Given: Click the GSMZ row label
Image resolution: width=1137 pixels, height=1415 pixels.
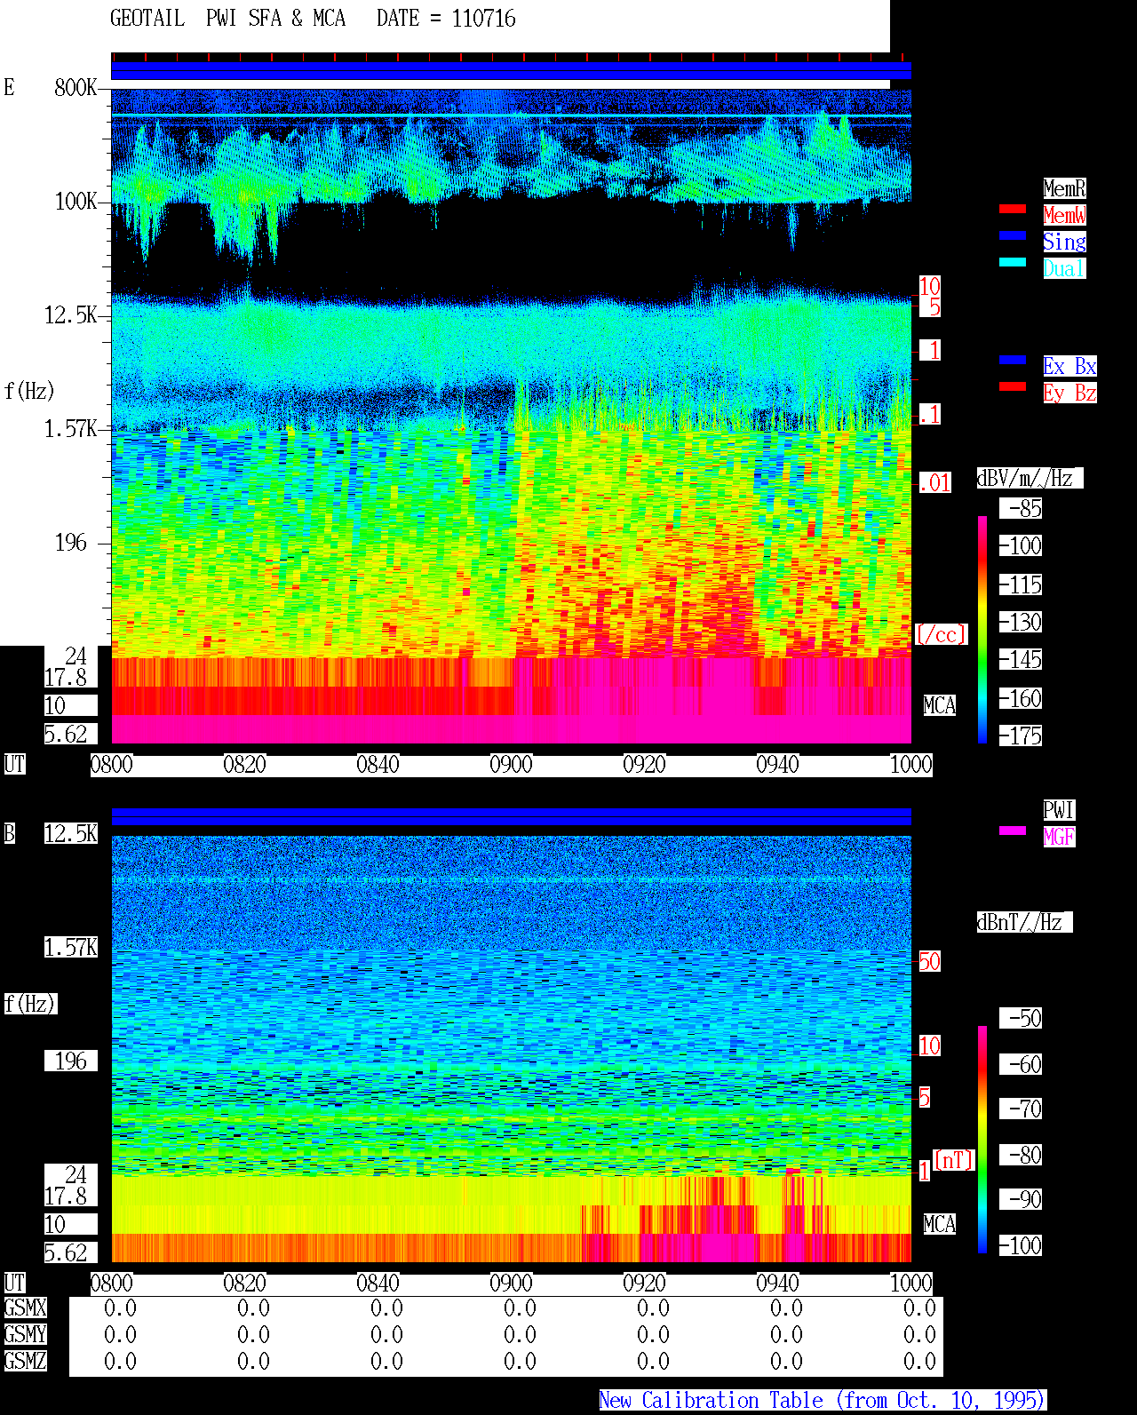Looking at the screenshot, I should pyautogui.click(x=25, y=1361).
